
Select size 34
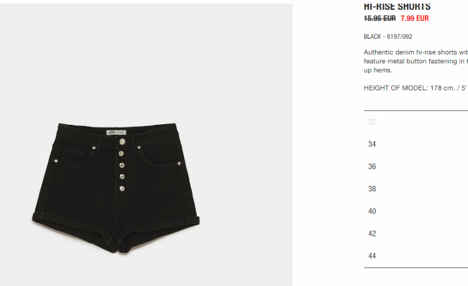click(x=372, y=145)
